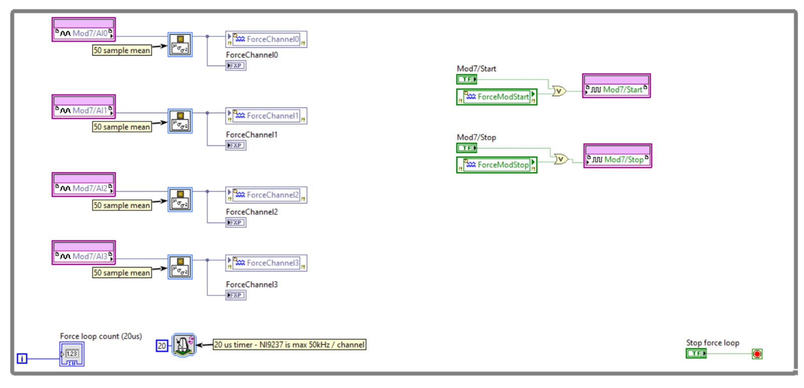The width and height of the screenshot is (804, 388).
Task: Click the OR gate feeding Mod7/Stop output
Action: pos(561,159)
